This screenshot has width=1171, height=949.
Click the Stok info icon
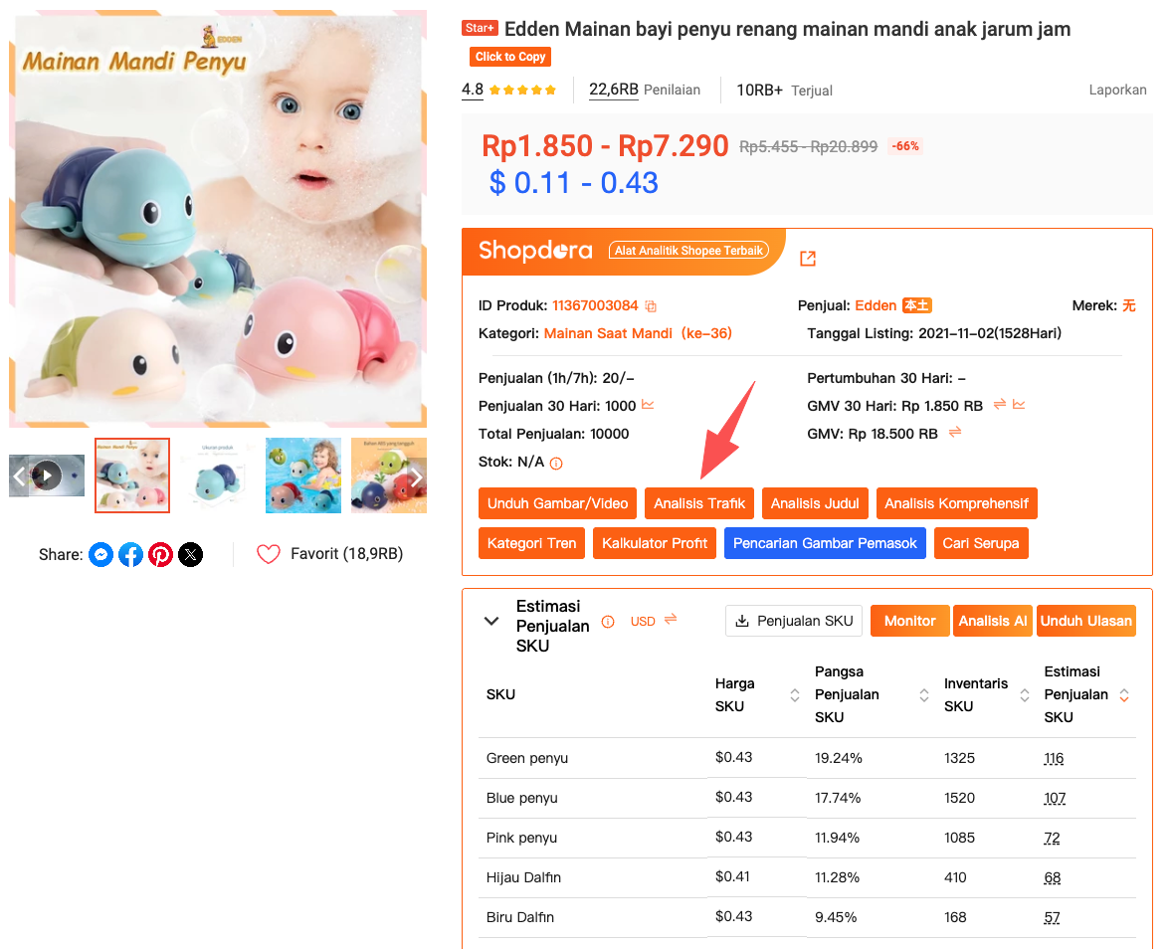[555, 463]
